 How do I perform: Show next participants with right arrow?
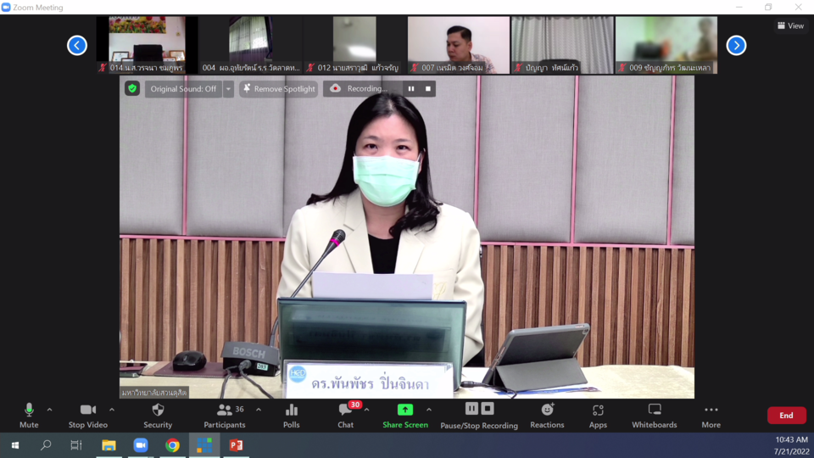736,45
